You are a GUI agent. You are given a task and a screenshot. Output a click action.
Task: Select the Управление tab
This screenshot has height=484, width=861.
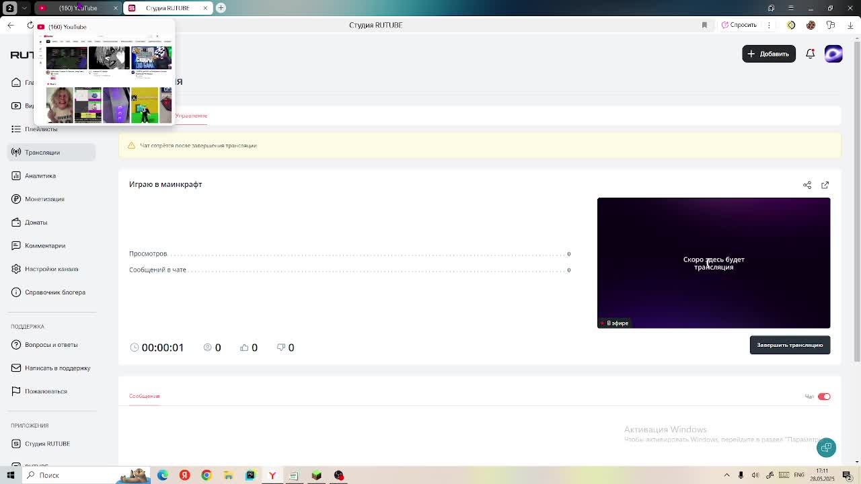point(191,116)
